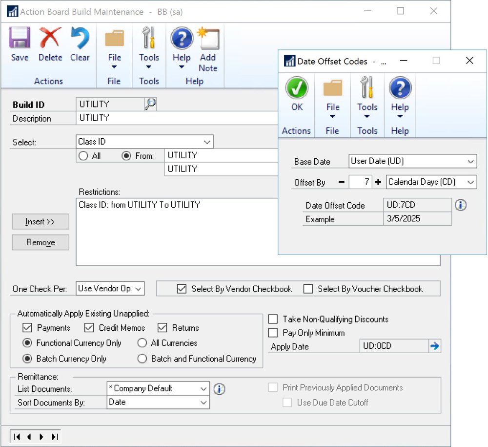Screen dimensions: 488x447
Task: Select the All Currencies radio button
Action: click(x=142, y=343)
